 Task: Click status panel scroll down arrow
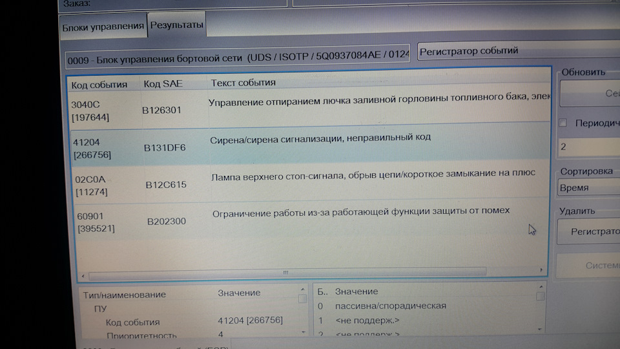pos(540,329)
